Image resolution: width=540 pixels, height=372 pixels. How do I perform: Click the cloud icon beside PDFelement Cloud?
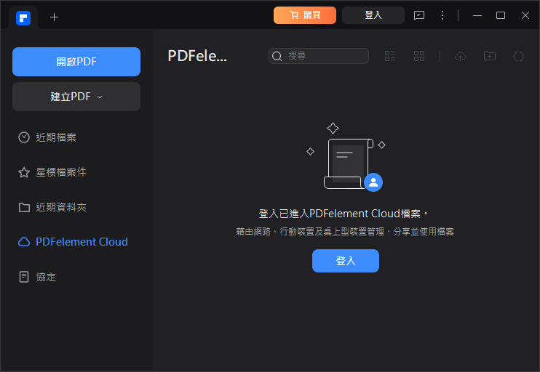click(x=24, y=242)
